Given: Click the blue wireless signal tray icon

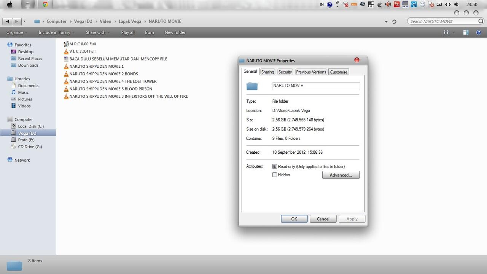Looking at the screenshot, I should tap(414, 5).
